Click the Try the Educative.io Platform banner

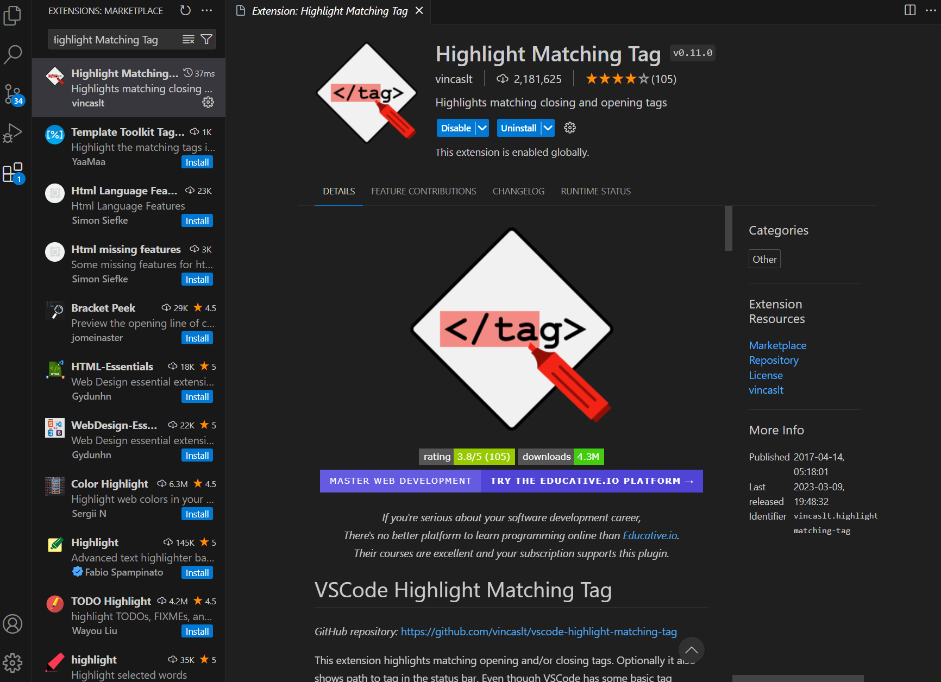tap(592, 481)
